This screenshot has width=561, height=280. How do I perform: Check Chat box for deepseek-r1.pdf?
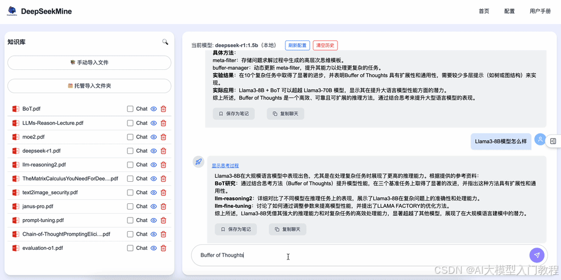130,151
